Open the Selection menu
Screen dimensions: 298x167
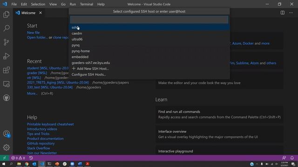pos(38,4)
